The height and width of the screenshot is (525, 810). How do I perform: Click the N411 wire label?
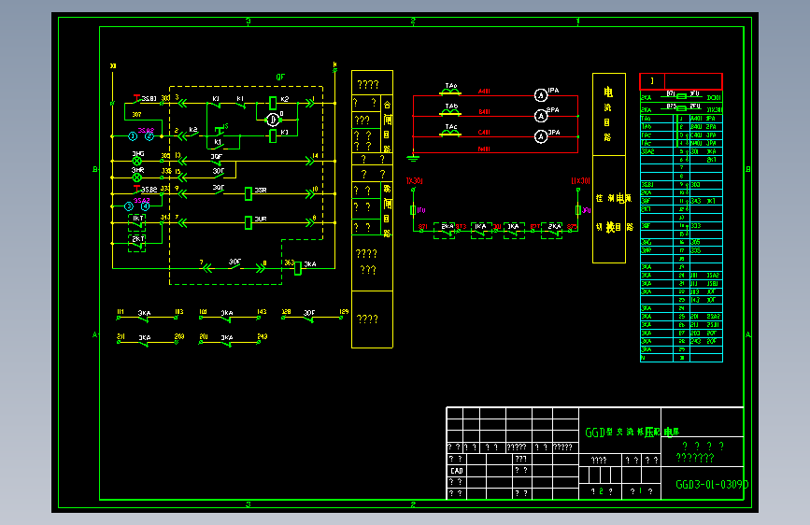[x=484, y=149]
